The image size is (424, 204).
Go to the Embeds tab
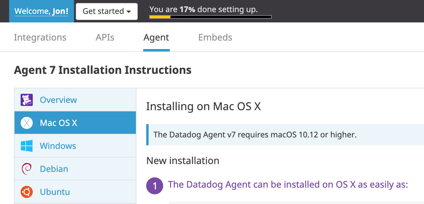(x=215, y=38)
